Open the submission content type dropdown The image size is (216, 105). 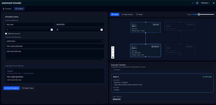[55, 41]
